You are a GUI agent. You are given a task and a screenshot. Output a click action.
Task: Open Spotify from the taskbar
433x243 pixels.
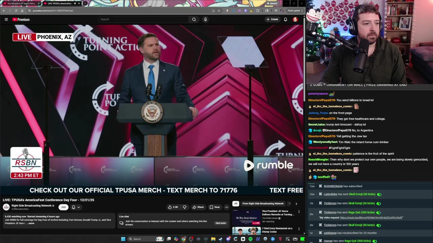click(250, 239)
